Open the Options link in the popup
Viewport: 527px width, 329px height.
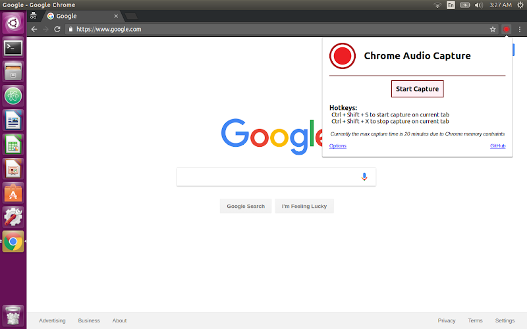[x=338, y=145]
